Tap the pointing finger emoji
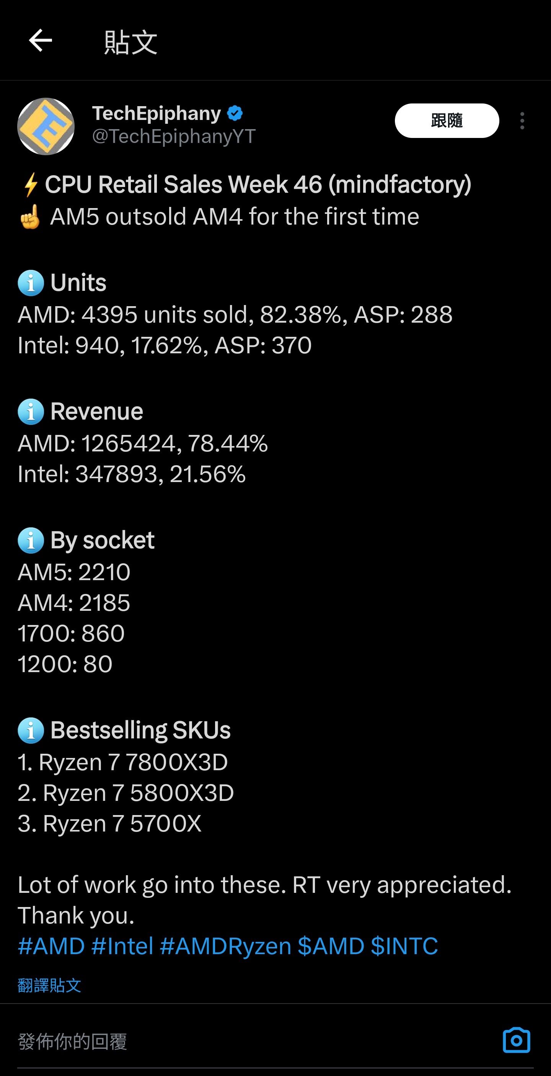The height and width of the screenshot is (1076, 551). click(30, 217)
